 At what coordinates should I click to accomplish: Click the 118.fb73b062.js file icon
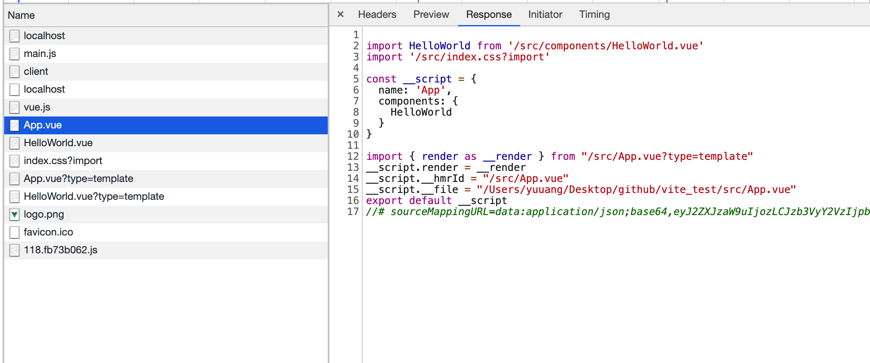click(x=14, y=250)
